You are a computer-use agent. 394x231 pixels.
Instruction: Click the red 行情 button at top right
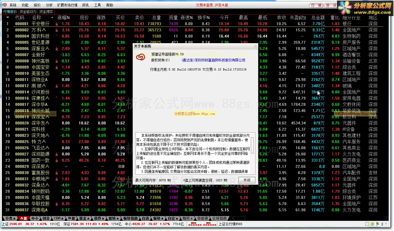pyautogui.click(x=316, y=5)
